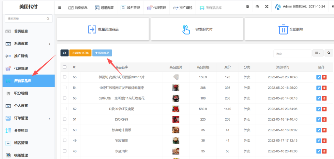Viewport: 334px width, 159px height.
Task: Open 分类栏目 in the sidebar
Action: pyautogui.click(x=29, y=131)
